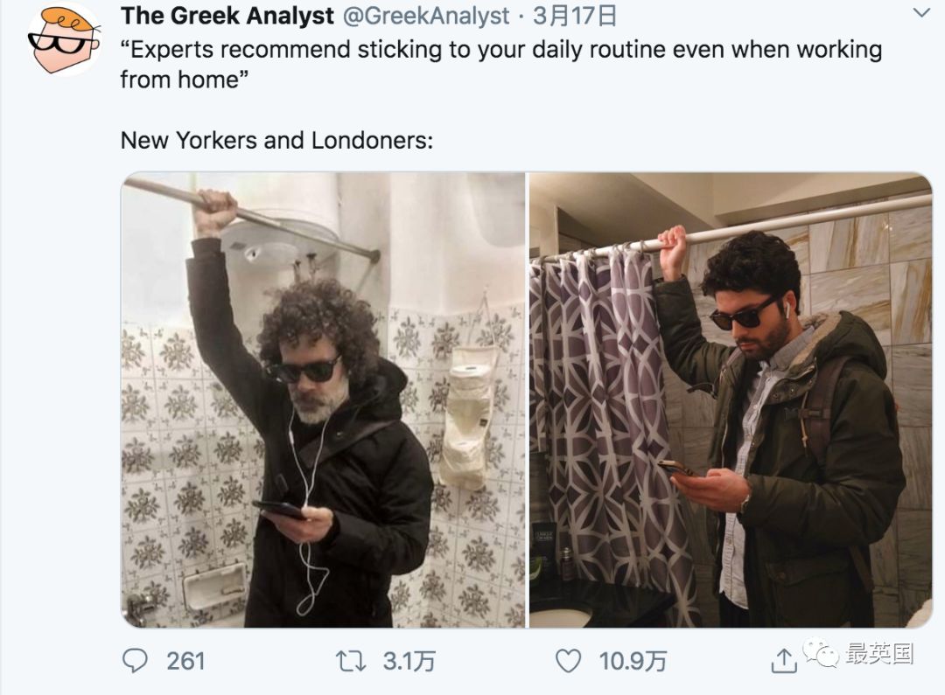Click the retweet arrows icon
The image size is (945, 695).
pyautogui.click(x=351, y=661)
